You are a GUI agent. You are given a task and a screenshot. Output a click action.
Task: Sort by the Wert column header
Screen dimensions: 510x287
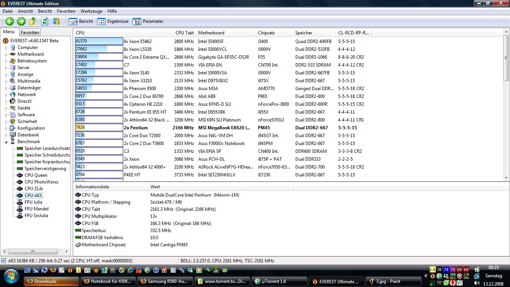[221, 186]
